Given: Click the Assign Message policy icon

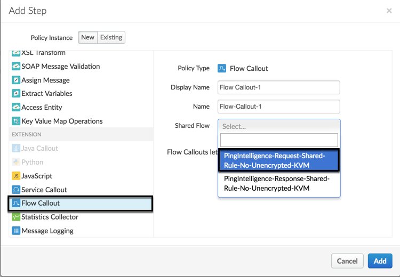Looking at the screenshot, I should (16, 80).
